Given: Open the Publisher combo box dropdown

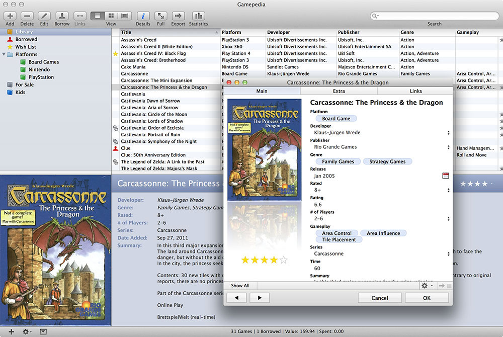Looking at the screenshot, I should tap(448, 147).
